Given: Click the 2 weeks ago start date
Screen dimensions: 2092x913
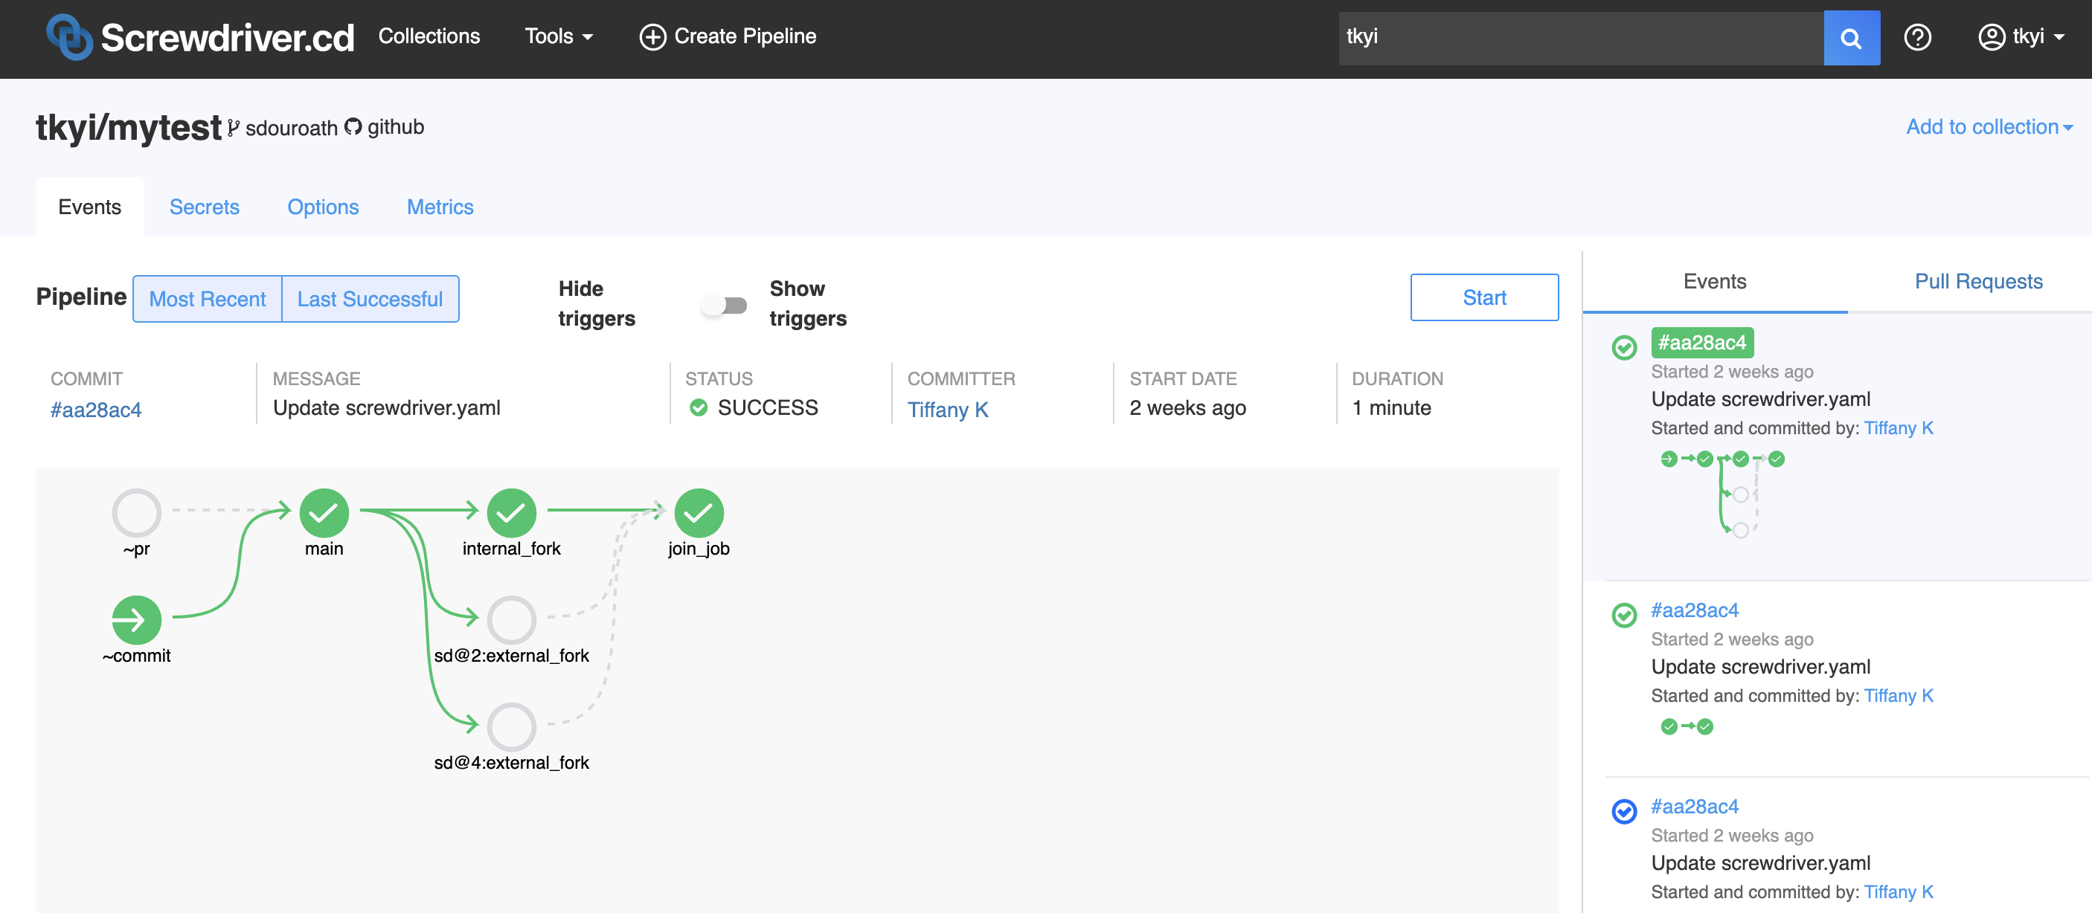Looking at the screenshot, I should tap(1187, 407).
